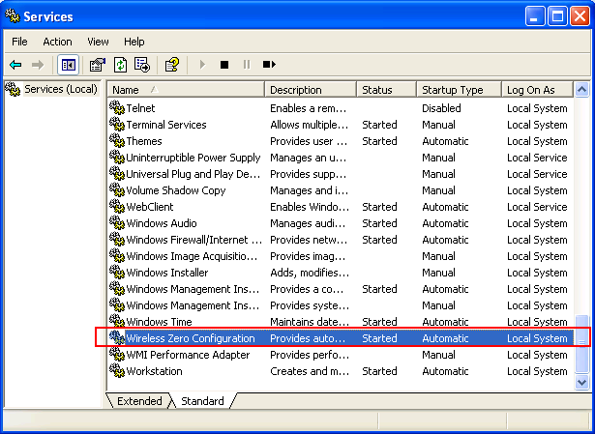This screenshot has width=595, height=434.
Task: Select WMI Performance Adapter service name
Action: [x=188, y=355]
